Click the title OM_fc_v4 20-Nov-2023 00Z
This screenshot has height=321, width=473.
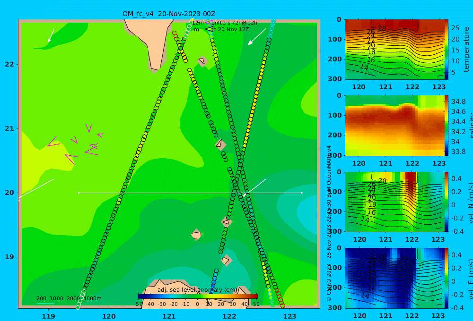coord(169,14)
